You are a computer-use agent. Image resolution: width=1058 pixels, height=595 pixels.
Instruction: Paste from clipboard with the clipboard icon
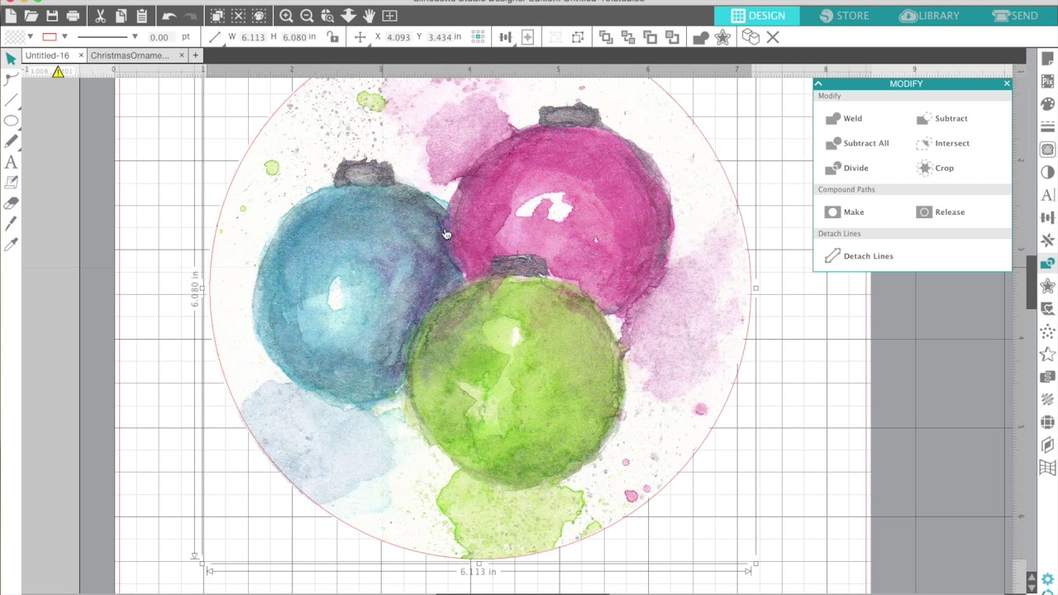(141, 16)
